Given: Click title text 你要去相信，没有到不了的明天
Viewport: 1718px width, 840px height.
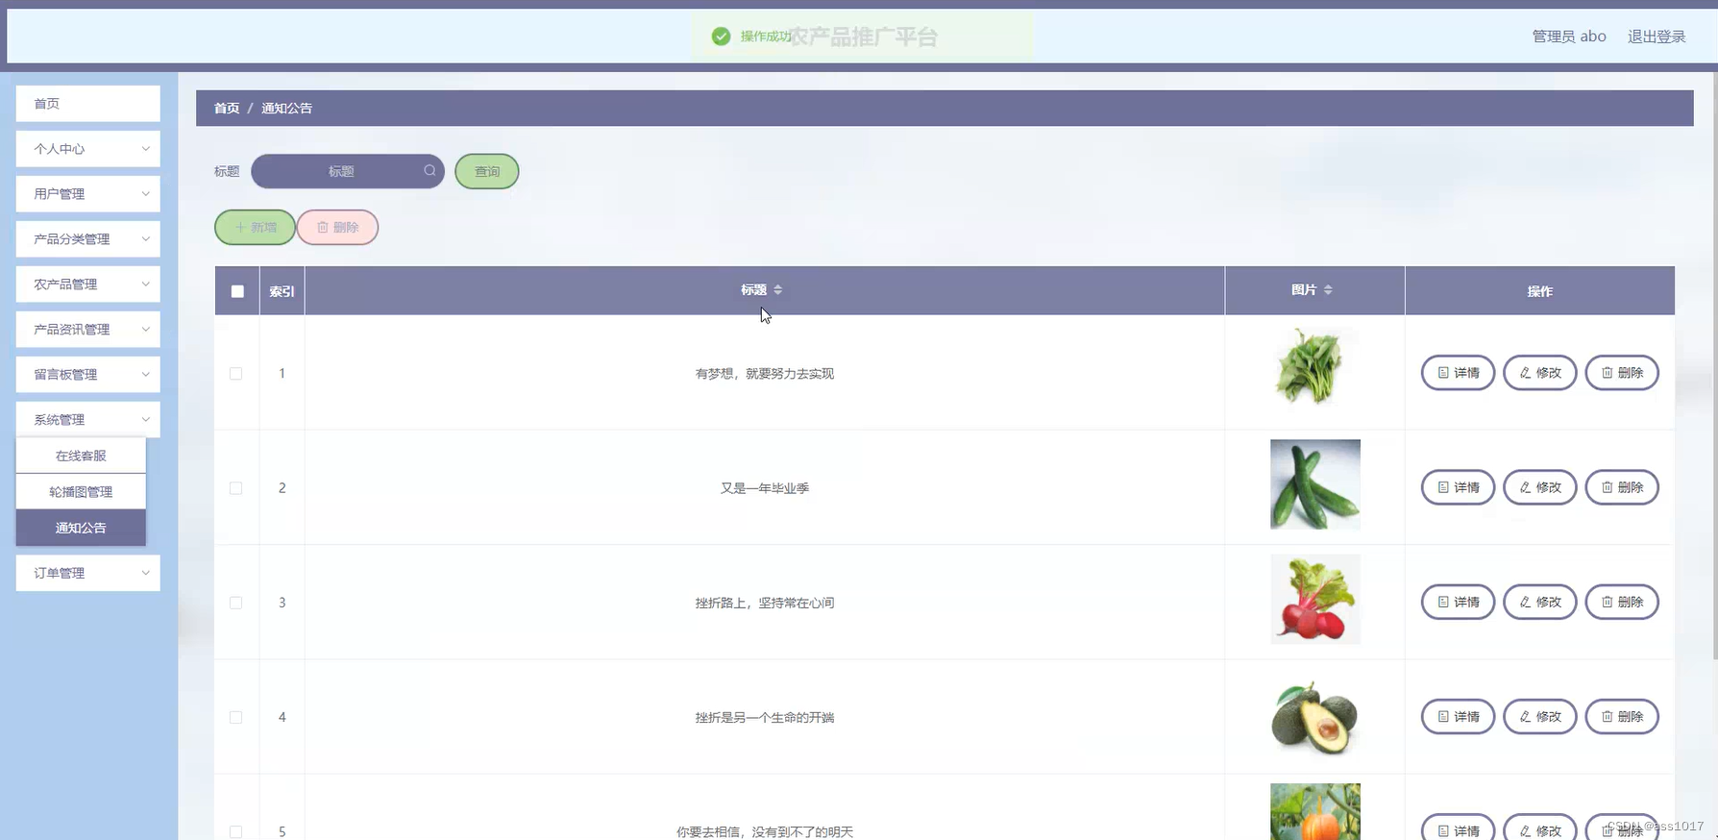Looking at the screenshot, I should [765, 831].
